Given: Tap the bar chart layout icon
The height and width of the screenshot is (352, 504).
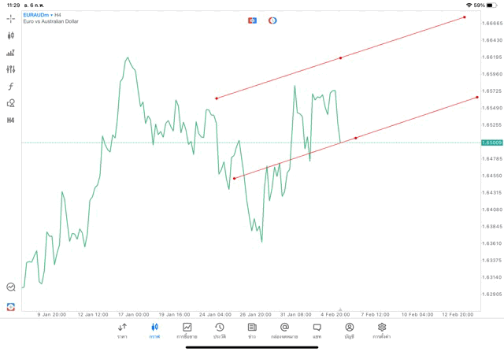Looking at the screenshot, I should (11, 53).
